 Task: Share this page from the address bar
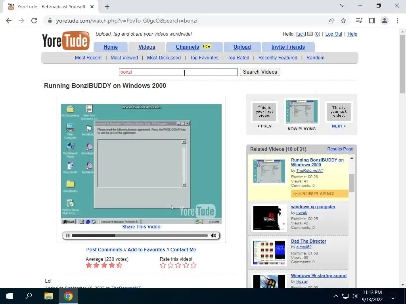[x=331, y=21]
